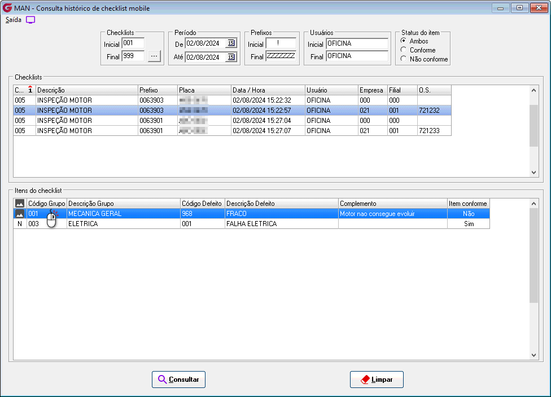Click defect code 968 cell
The image size is (551, 397).
[x=203, y=214]
